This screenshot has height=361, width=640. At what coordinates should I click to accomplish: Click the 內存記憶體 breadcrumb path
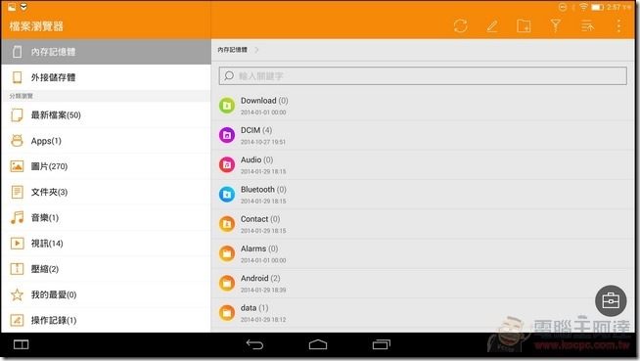[x=232, y=50]
